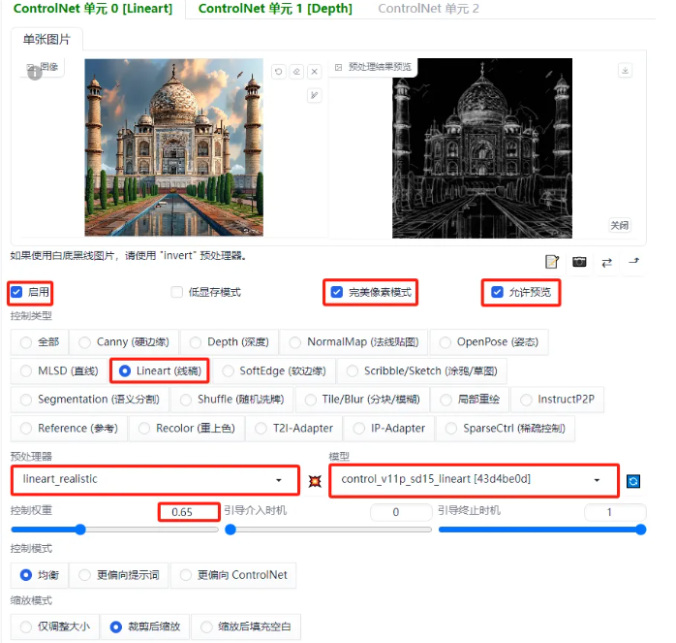Click the swap arrows icon below the preview

click(x=606, y=262)
